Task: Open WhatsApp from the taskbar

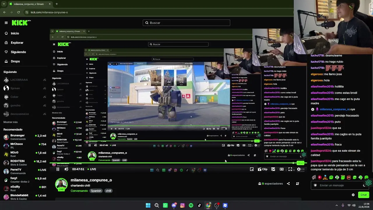Action: click(165, 205)
